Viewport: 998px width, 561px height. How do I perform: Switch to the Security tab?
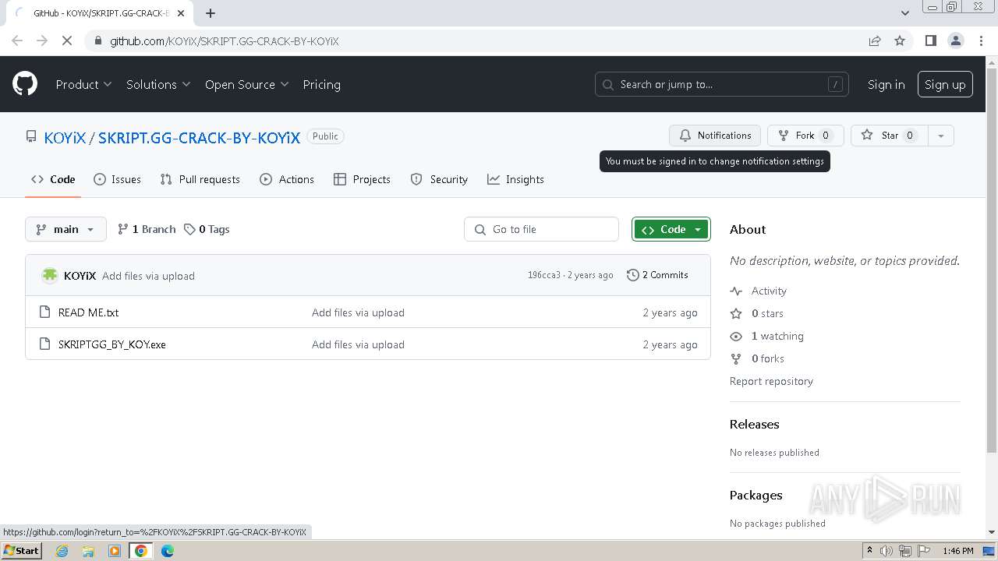(439, 179)
